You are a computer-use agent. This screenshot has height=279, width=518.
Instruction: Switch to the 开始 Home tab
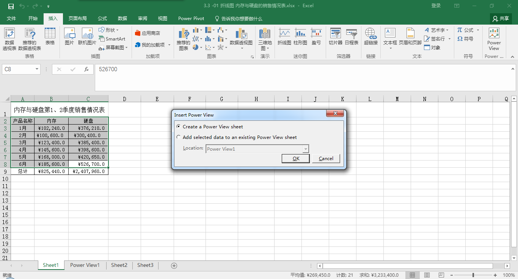click(33, 19)
